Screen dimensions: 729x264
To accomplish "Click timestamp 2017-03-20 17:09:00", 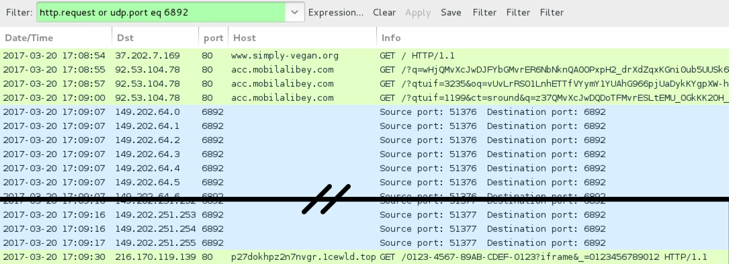I will 54,98.
